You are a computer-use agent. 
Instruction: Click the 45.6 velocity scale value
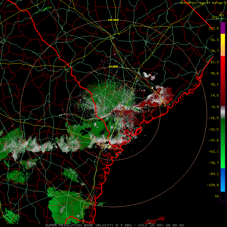click(215, 73)
